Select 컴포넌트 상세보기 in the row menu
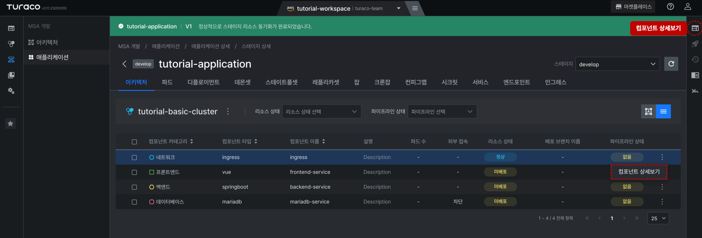This screenshot has width=702, height=238. pyautogui.click(x=639, y=172)
